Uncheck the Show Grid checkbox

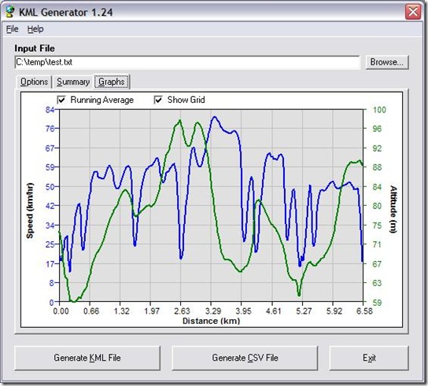158,100
